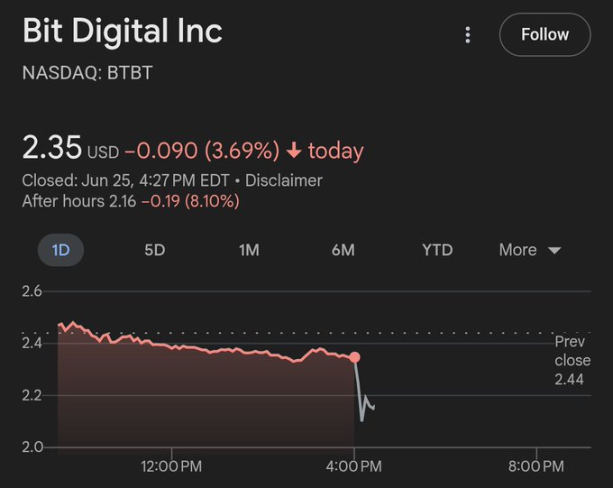The width and height of the screenshot is (613, 488).
Task: Click the red closing price marker dot
Action: (355, 357)
